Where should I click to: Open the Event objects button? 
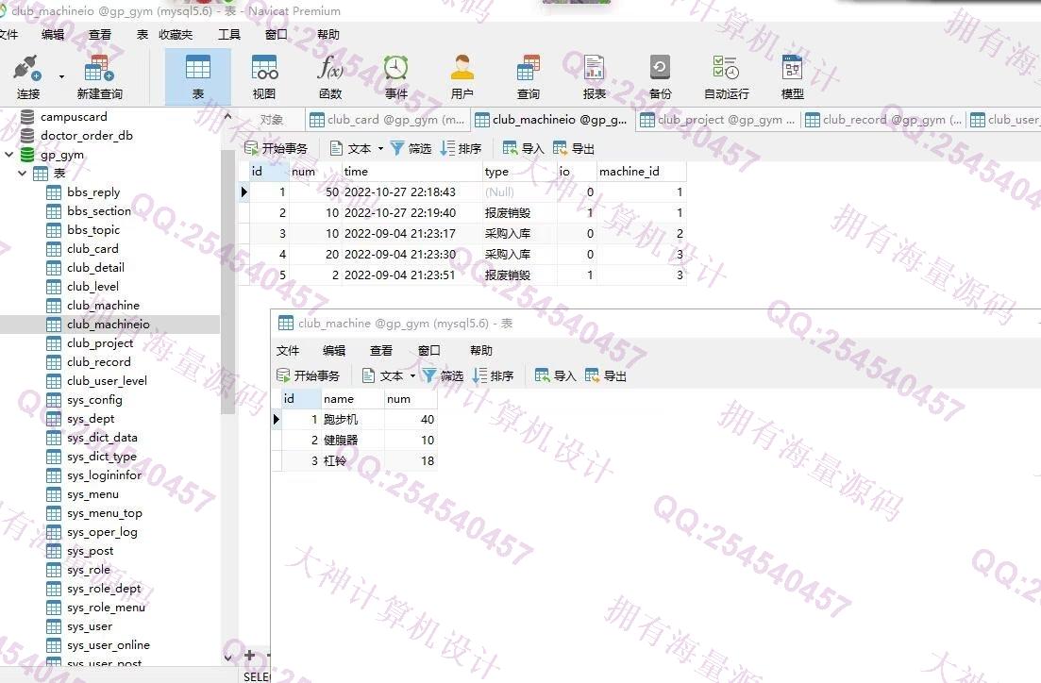[x=395, y=77]
